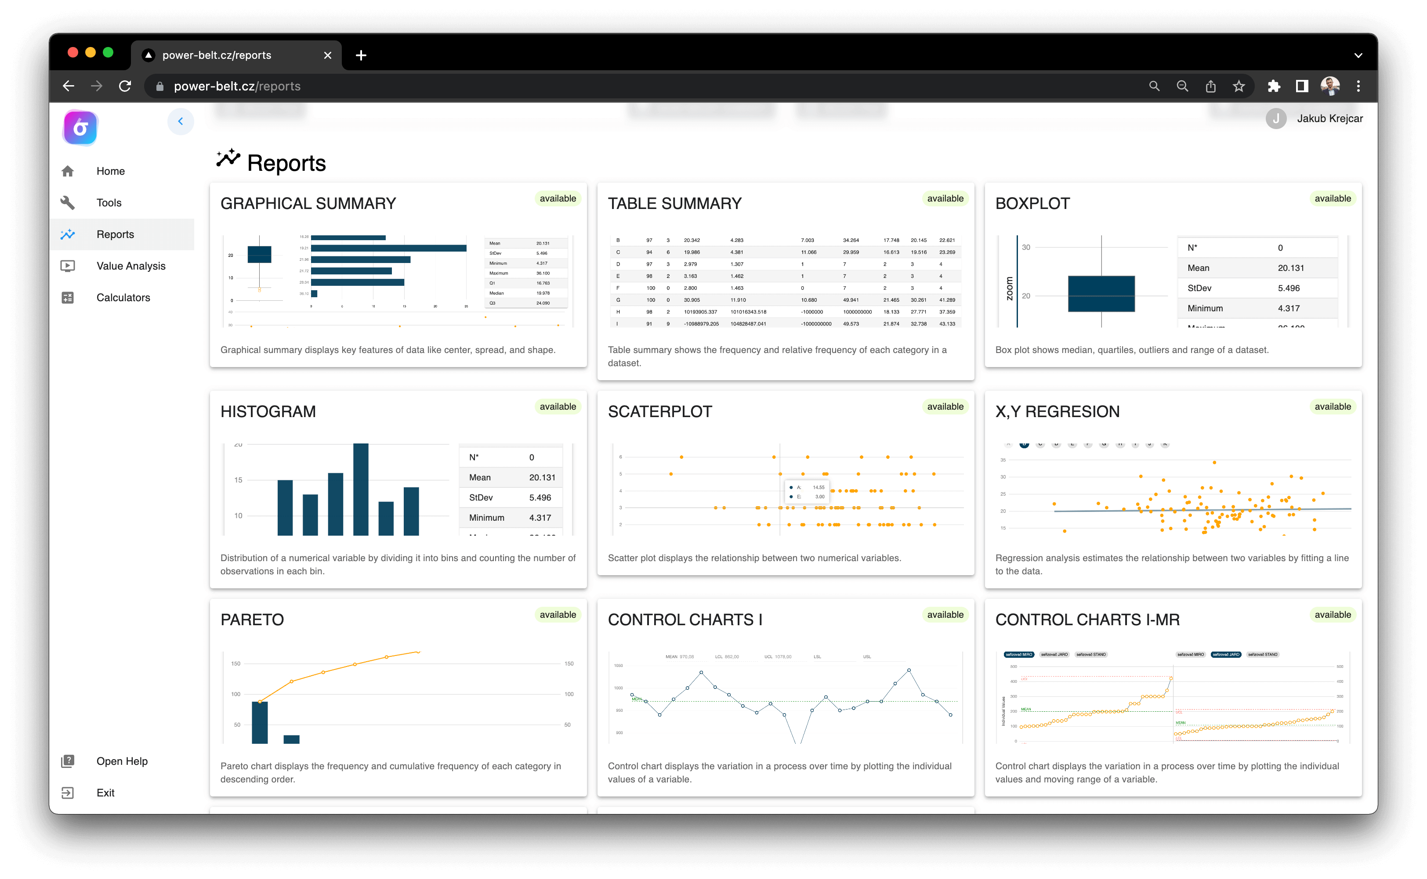
Task: Click the Open Help question icon
Action: pyautogui.click(x=68, y=761)
